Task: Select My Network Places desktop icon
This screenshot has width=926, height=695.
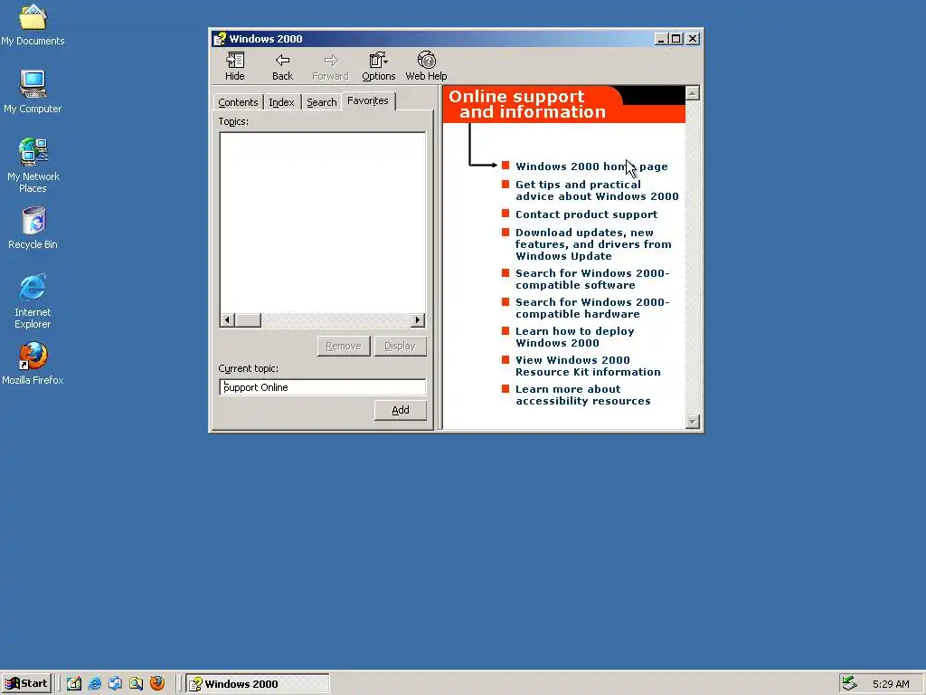Action: (33, 166)
